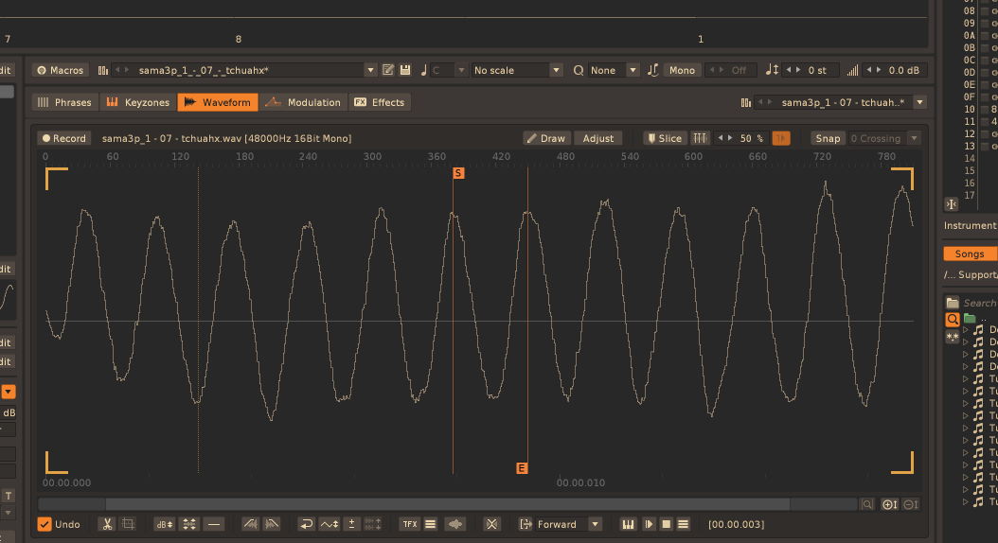Screen dimensions: 998x543
Task: Expand the instrument name dropdown arrow
Action: 370,70
